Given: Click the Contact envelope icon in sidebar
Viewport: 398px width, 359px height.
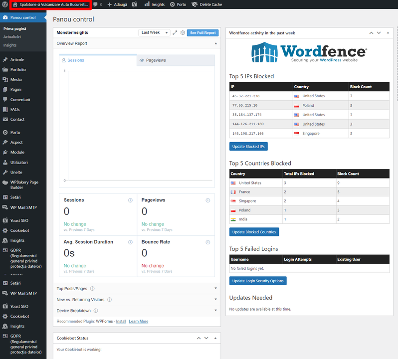Looking at the screenshot, I should click(x=5, y=119).
